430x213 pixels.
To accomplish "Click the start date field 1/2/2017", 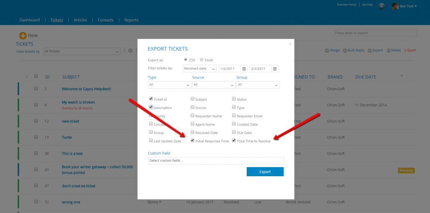I will pos(230,68).
